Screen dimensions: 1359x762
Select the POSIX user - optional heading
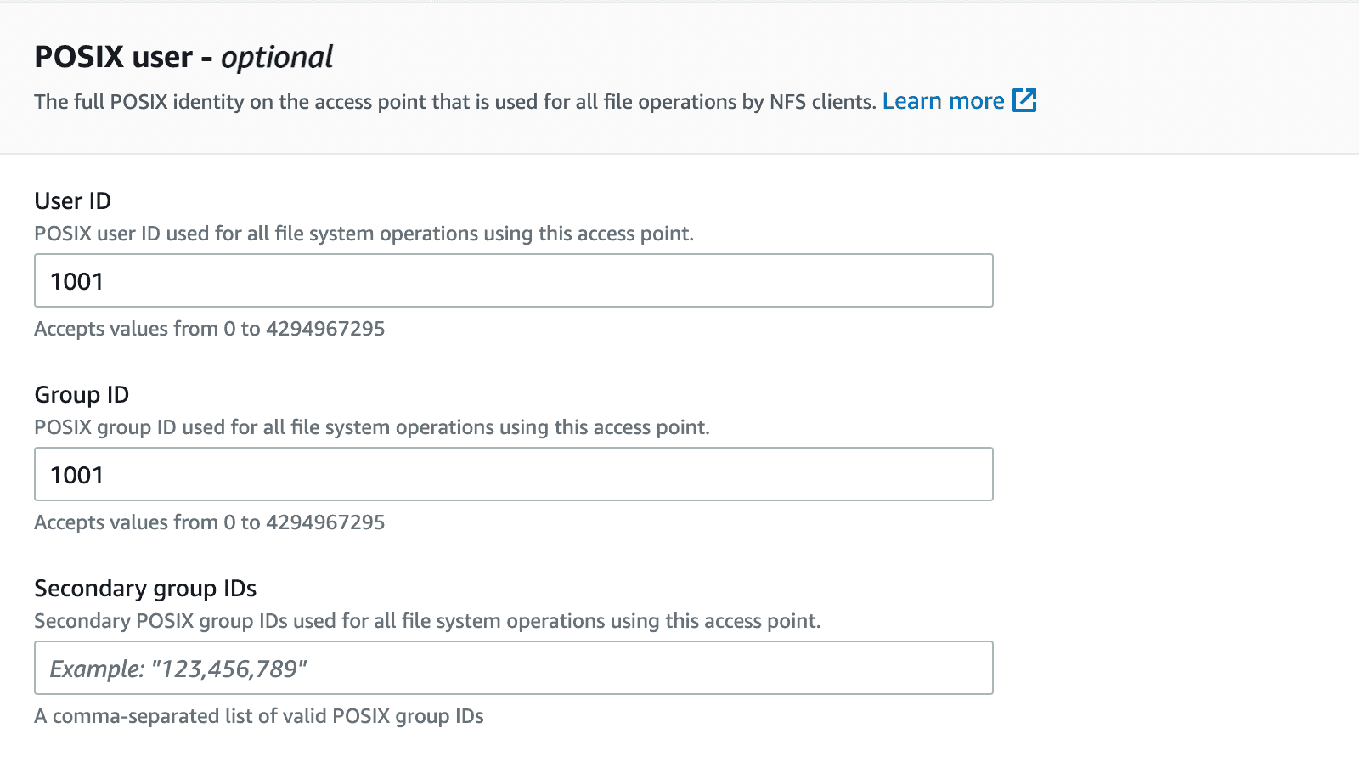[x=183, y=57]
